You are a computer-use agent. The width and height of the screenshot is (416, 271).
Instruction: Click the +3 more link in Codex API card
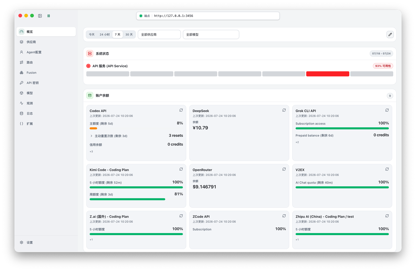(x=91, y=151)
